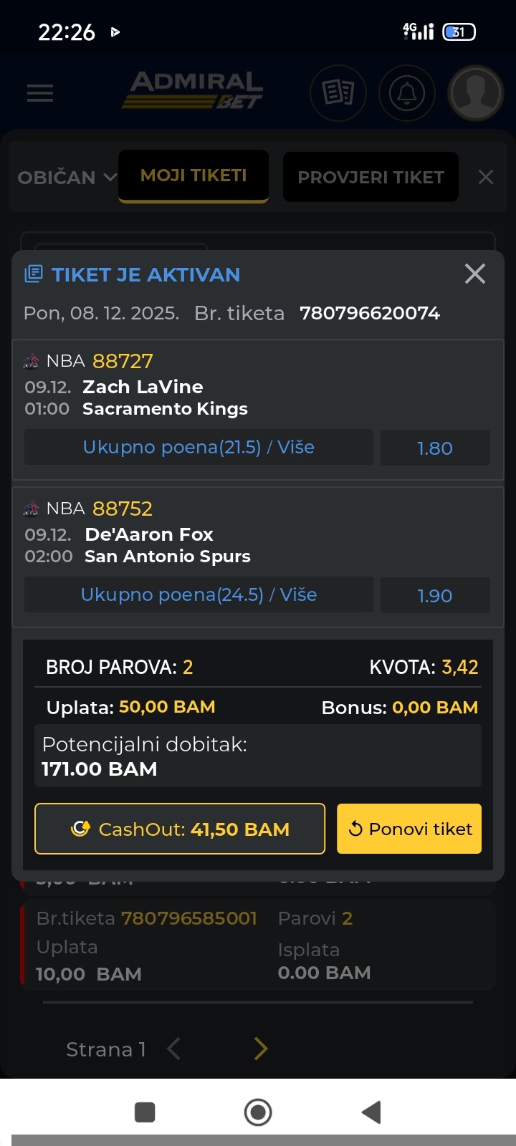The width and height of the screenshot is (516, 1146).
Task: Select De'Aaron Fox 1.90 odds
Action: (435, 596)
